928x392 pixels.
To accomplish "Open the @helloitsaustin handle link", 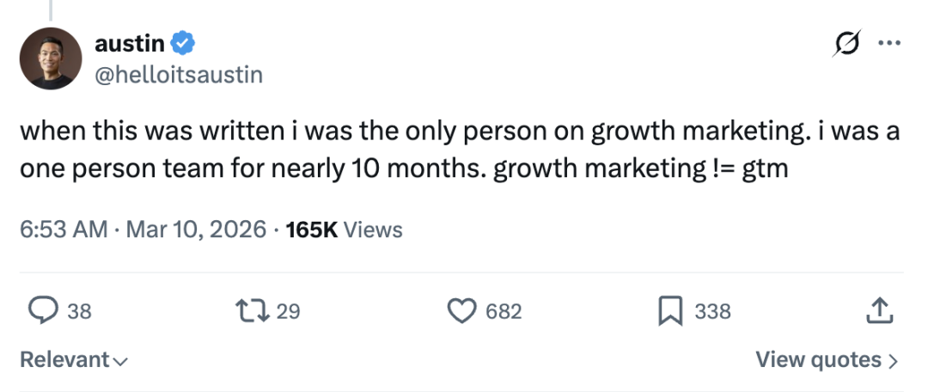I will 178,75.
